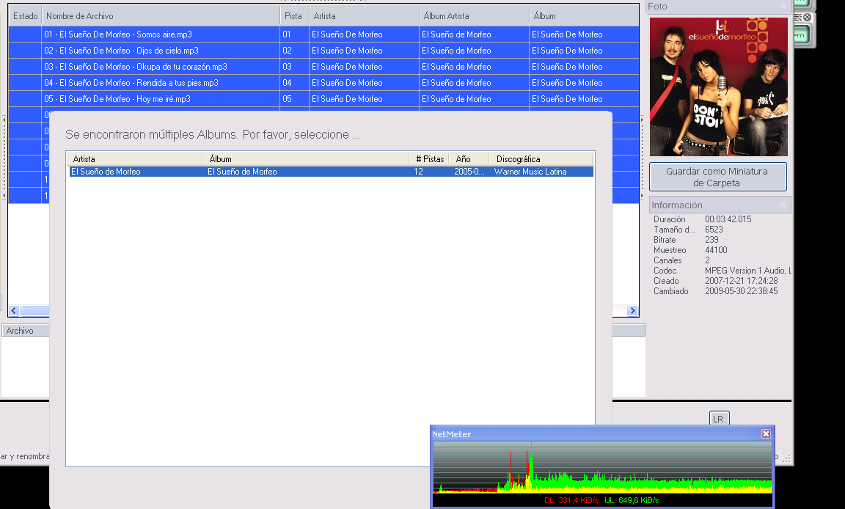Click Guardar como Miniatura de Carpeta

(718, 177)
